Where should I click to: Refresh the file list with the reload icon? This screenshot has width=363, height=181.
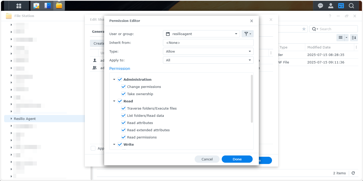point(353,173)
